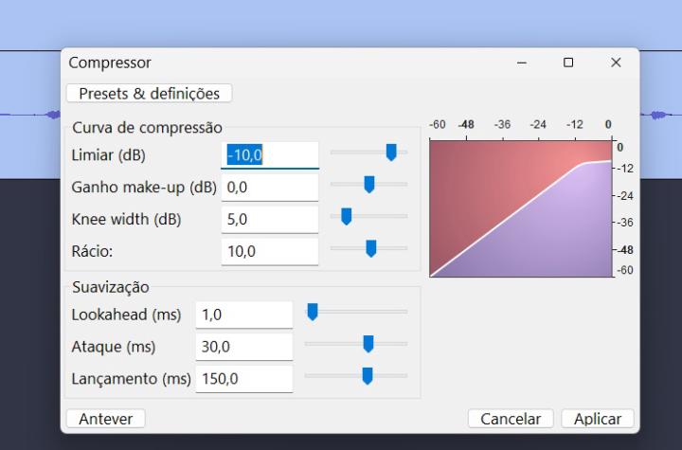Click the Limiar slider handle
Viewport: 682px width, 450px height.
click(x=391, y=153)
